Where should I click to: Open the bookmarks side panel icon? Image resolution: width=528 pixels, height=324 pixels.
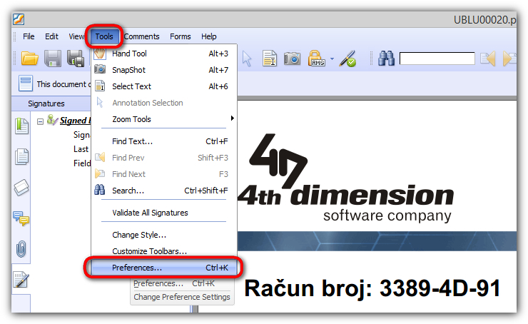(21, 126)
